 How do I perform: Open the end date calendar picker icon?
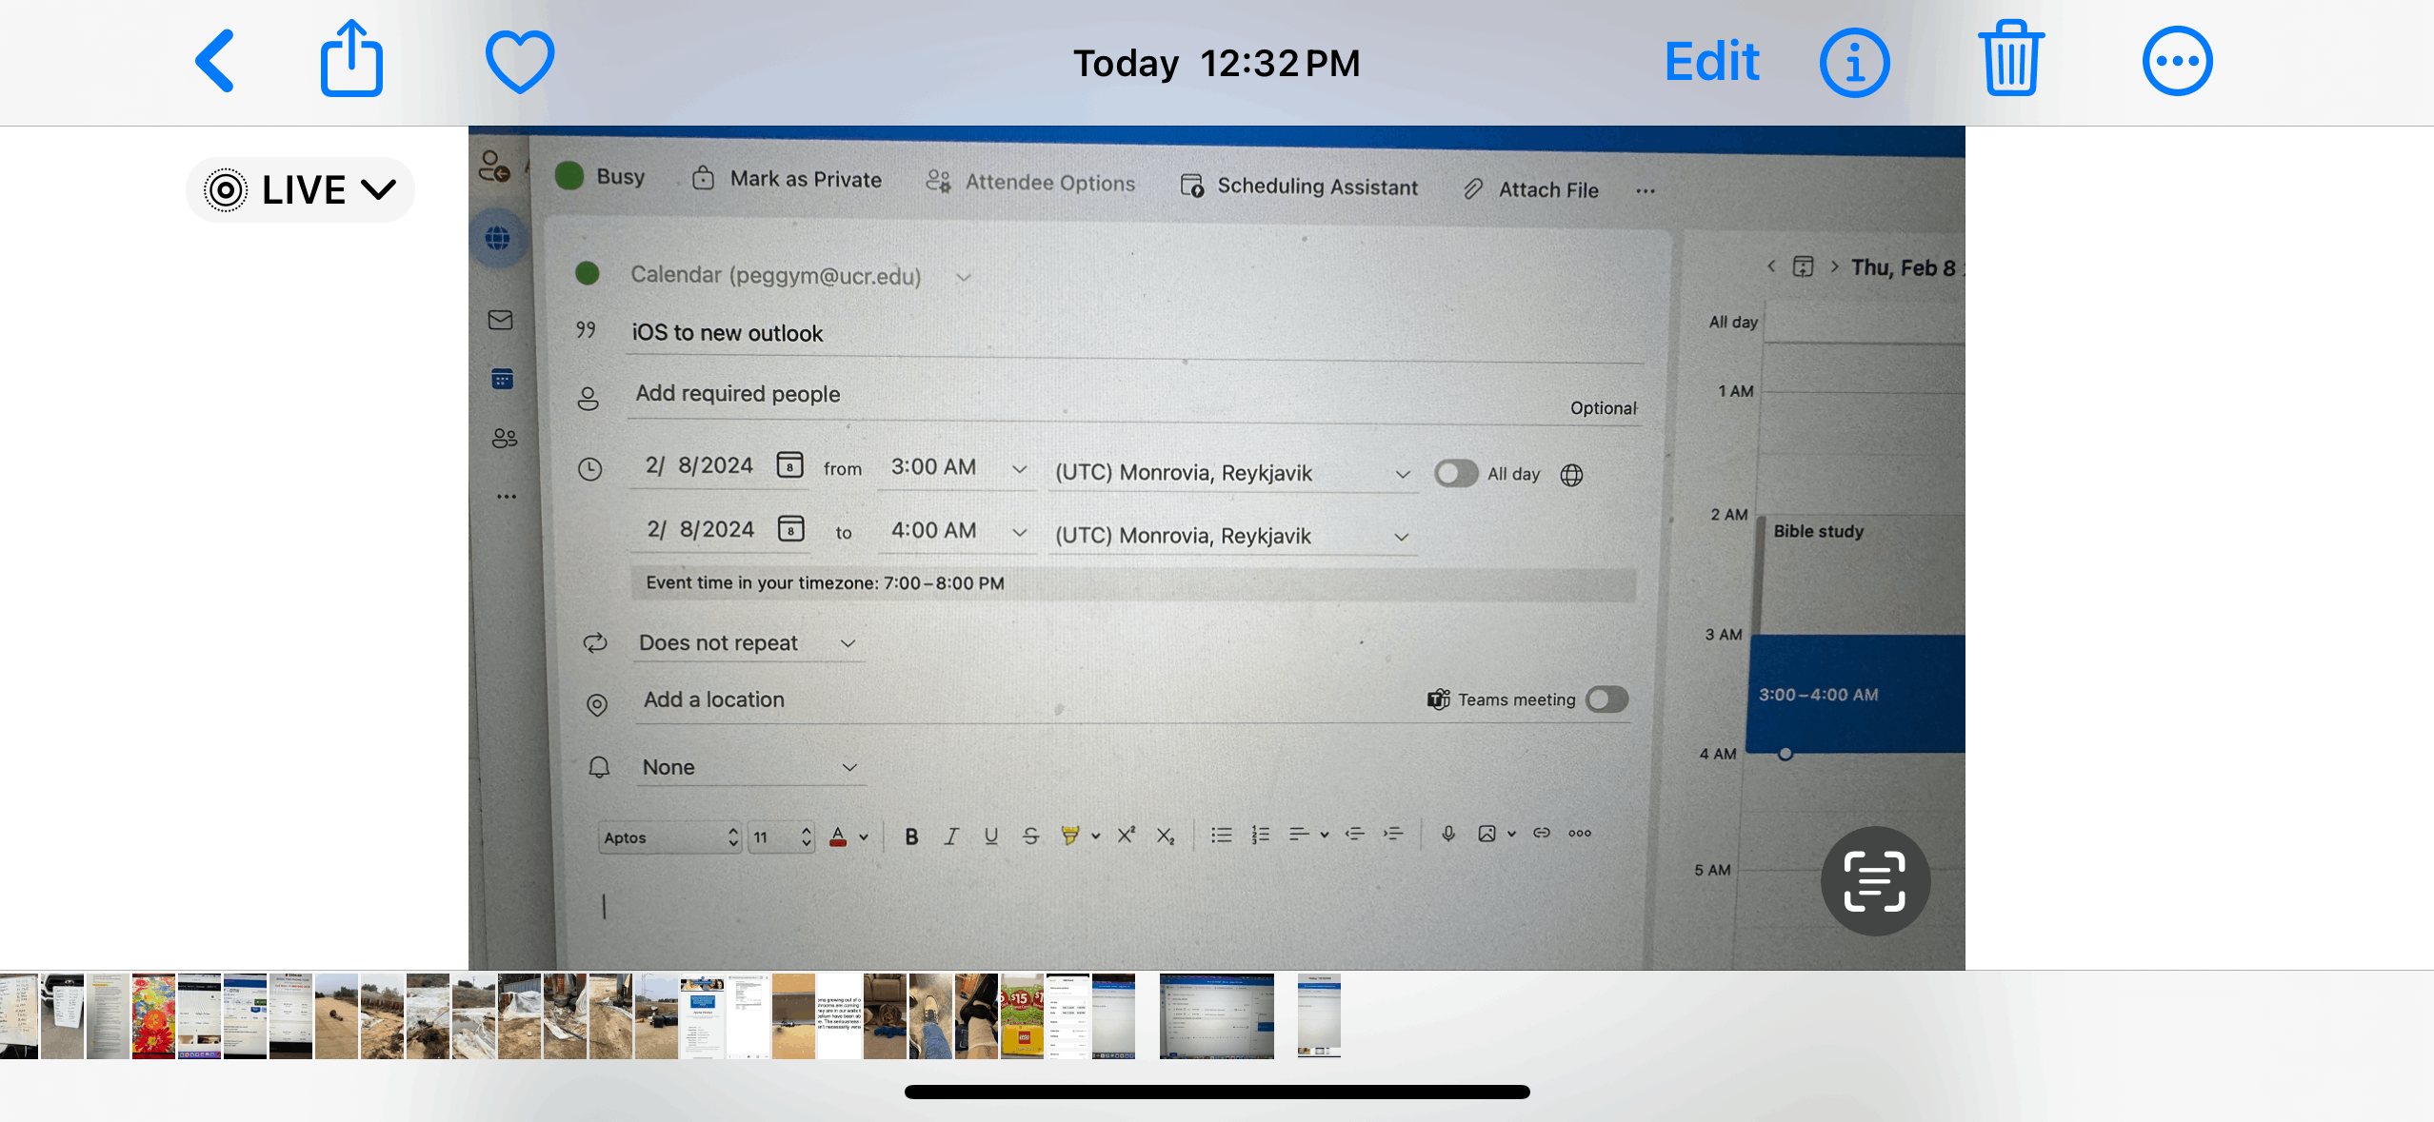point(790,528)
